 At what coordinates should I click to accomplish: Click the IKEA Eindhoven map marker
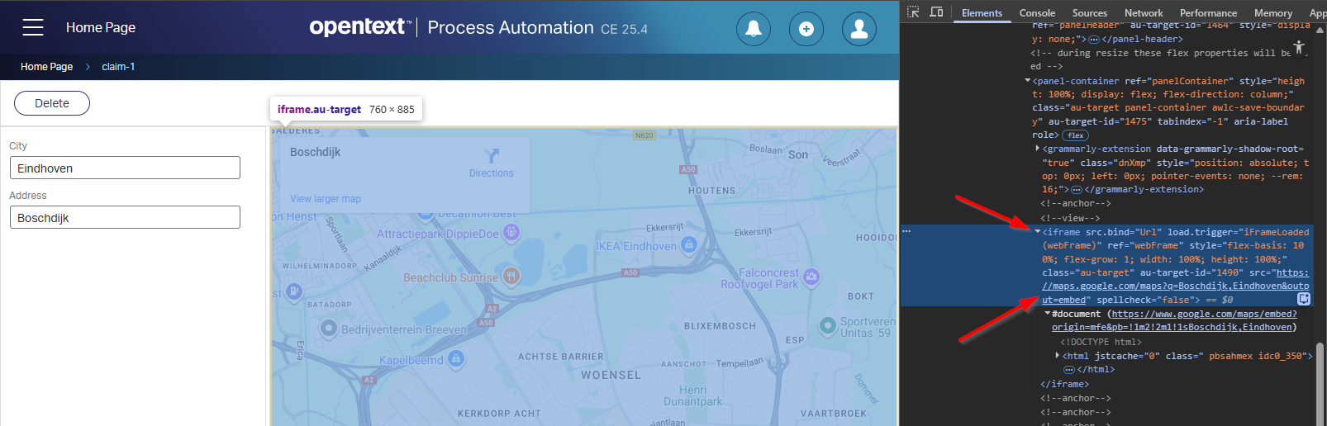click(x=689, y=244)
